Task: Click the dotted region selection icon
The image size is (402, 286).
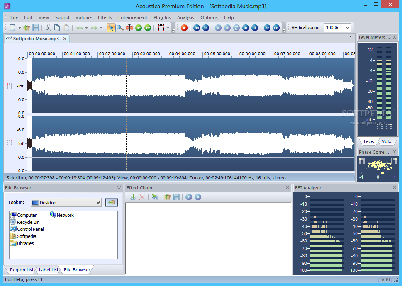Action: [161, 28]
